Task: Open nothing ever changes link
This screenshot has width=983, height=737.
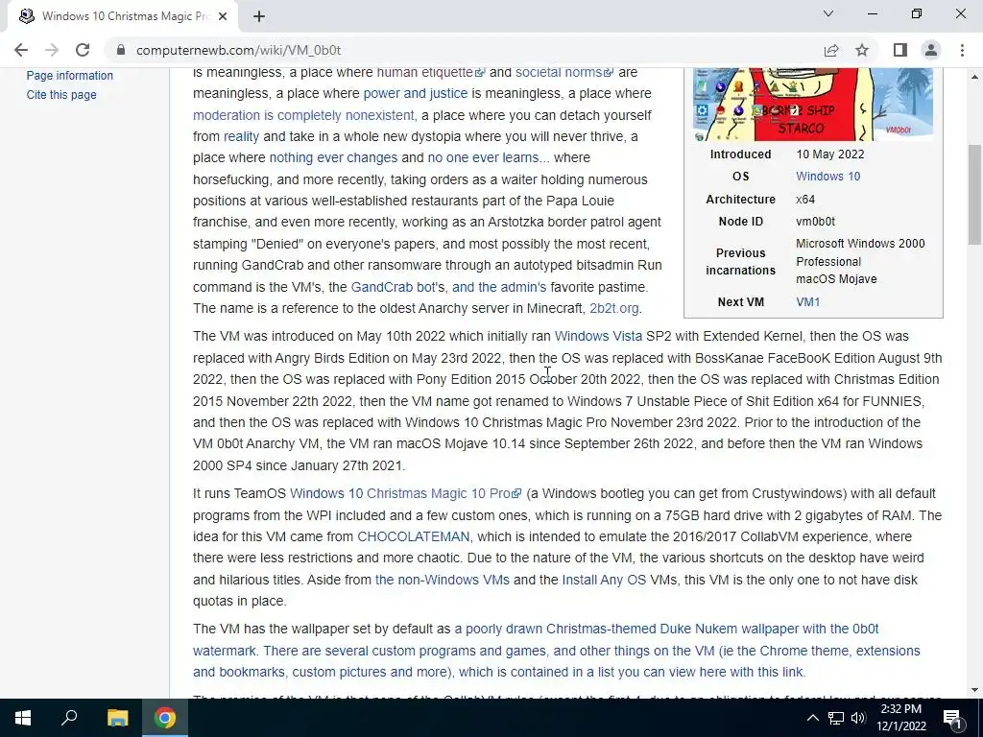Action: (333, 158)
